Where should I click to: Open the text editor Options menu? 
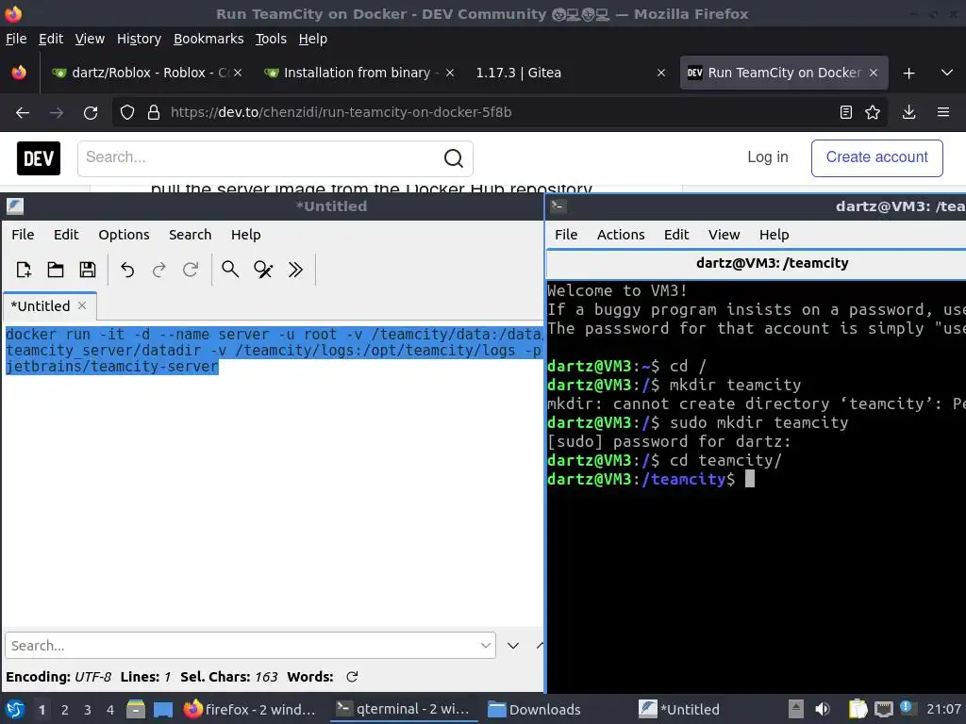(x=124, y=235)
